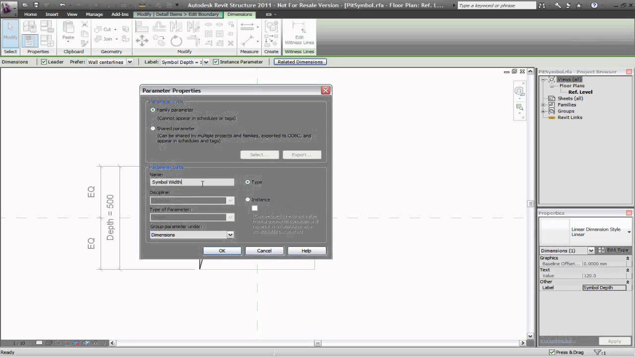
Task: Switch to the Manage ribbon tab
Action: pyautogui.click(x=94, y=14)
